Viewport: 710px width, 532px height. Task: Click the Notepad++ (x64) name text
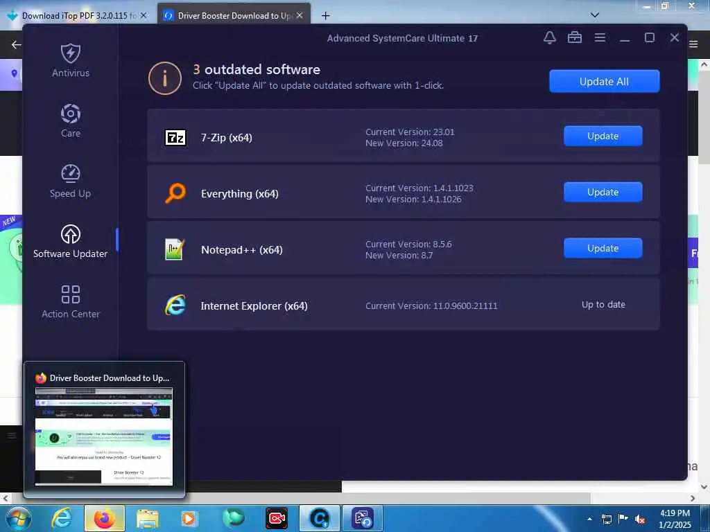(x=241, y=249)
